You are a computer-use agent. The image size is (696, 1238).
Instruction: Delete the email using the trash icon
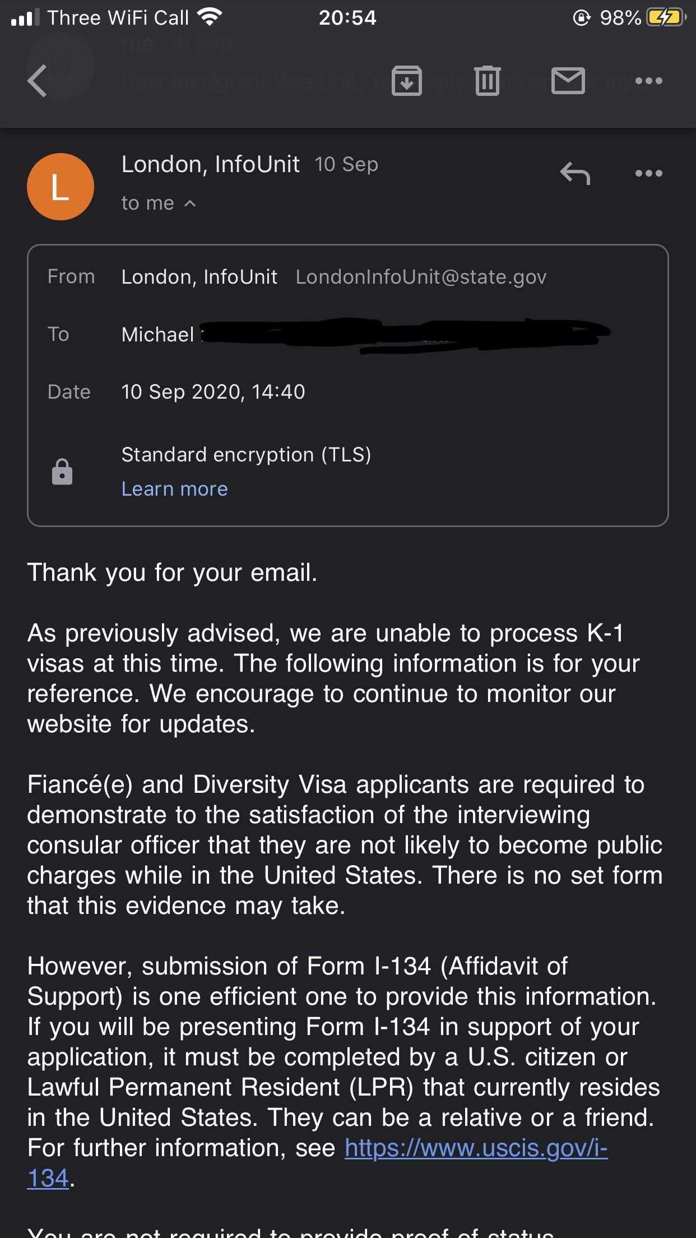(487, 81)
